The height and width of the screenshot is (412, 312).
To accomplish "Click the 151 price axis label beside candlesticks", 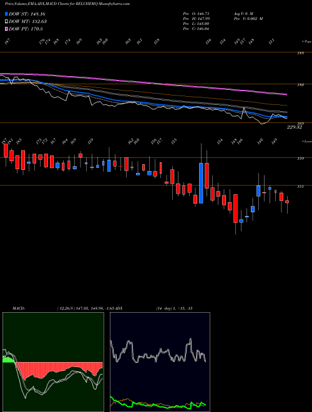I will point(301,186).
